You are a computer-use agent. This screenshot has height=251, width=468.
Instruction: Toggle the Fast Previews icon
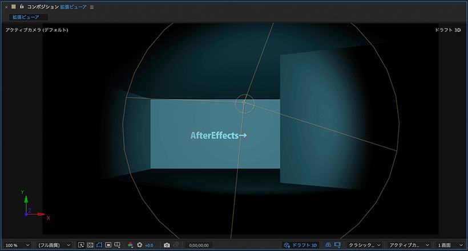pyautogui.click(x=81, y=245)
